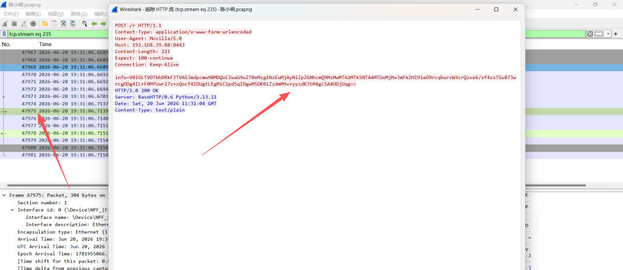
Task: Select the Epoch Arrival Time detail line
Action: tap(63, 254)
